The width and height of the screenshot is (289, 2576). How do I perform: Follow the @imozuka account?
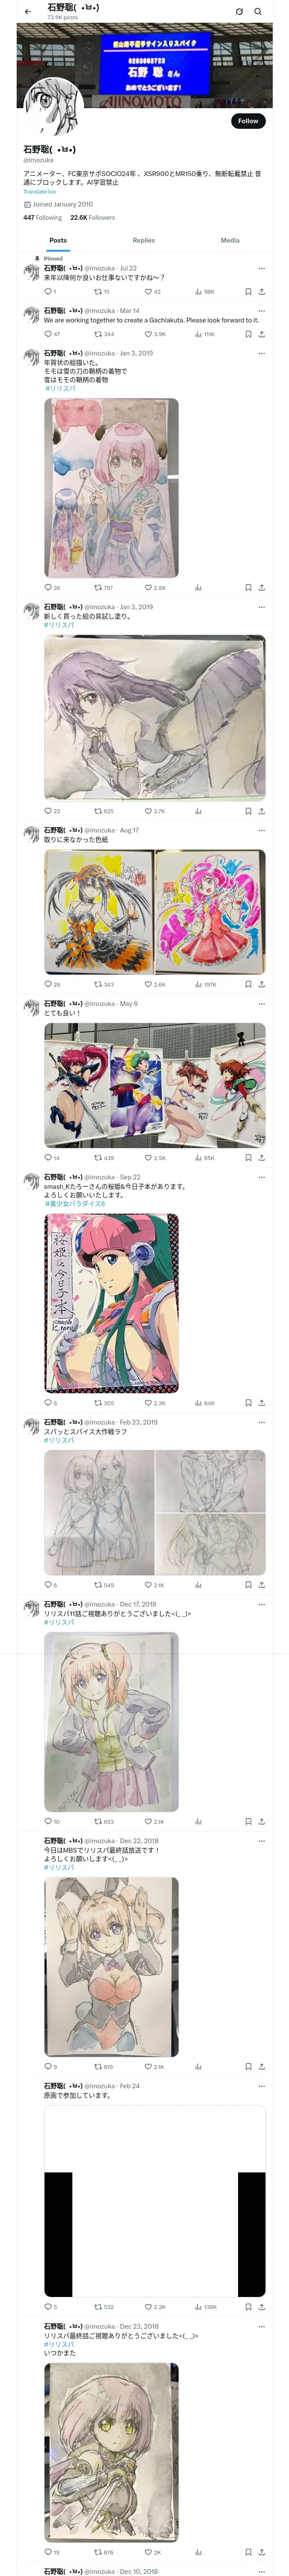(x=248, y=121)
